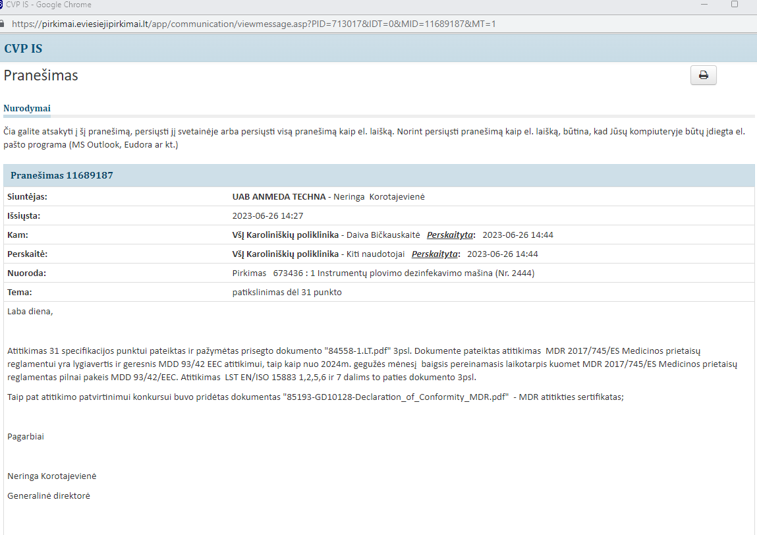The image size is (757, 535).
Task: Open Perskaityta link for Daiva Bičkauskaitė
Action: pyautogui.click(x=451, y=235)
